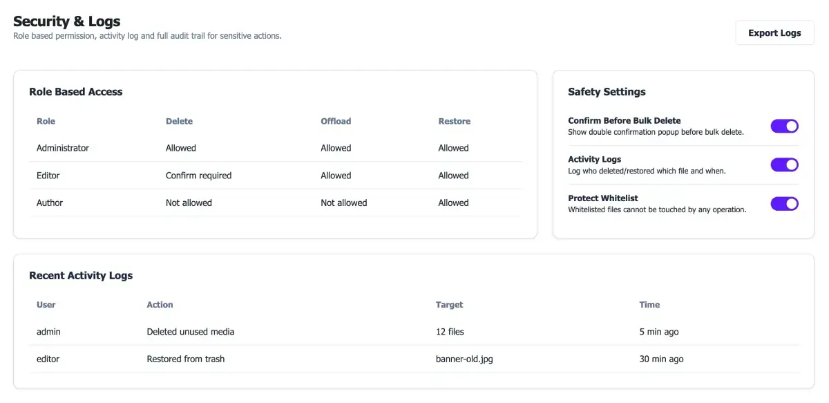Disable the Activity Logs toggle
Viewport: 829px width, 403px height.
tap(784, 165)
